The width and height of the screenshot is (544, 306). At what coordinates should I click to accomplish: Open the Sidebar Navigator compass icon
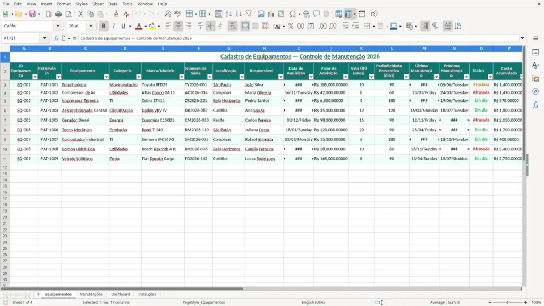[x=535, y=91]
